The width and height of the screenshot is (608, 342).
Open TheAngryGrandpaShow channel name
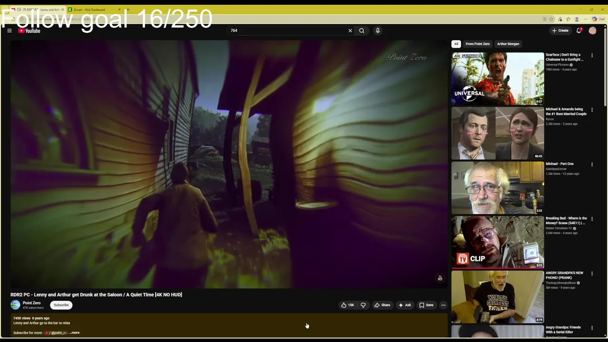click(x=561, y=283)
